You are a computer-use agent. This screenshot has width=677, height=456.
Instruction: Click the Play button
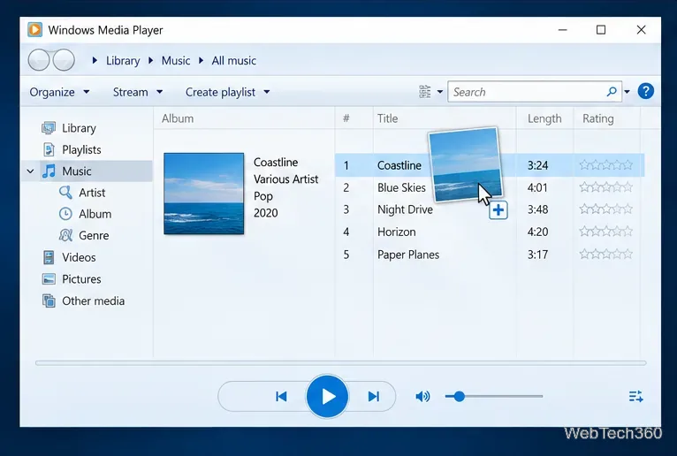point(327,396)
